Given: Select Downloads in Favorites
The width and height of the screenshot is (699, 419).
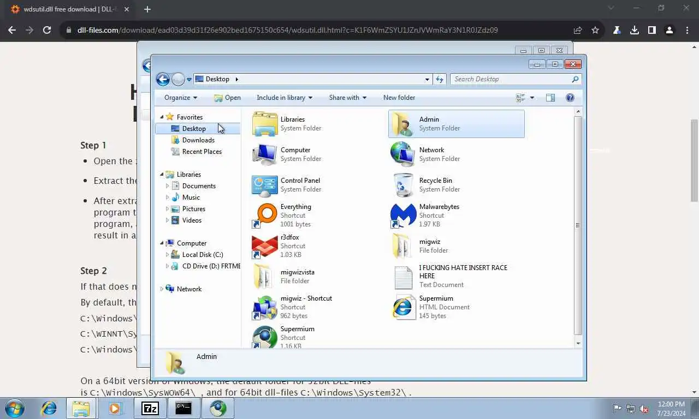Looking at the screenshot, I should point(198,140).
